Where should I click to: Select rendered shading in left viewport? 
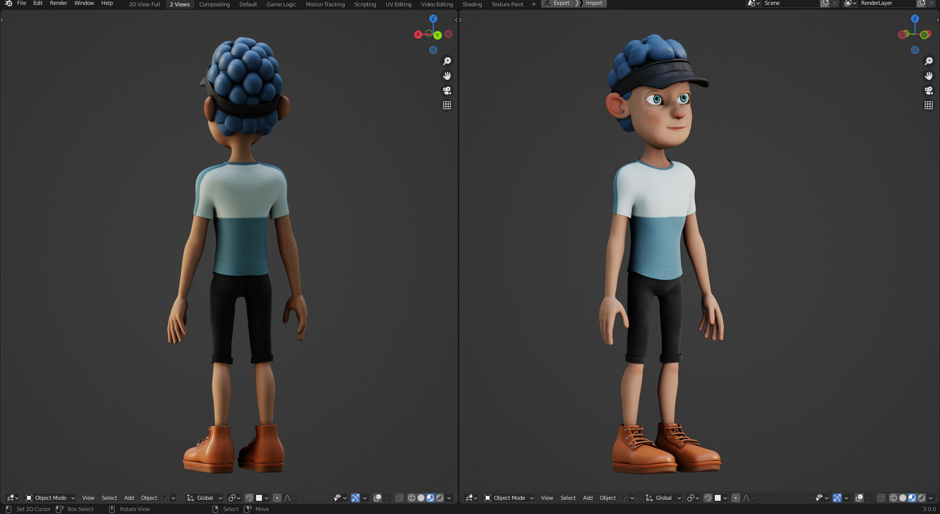click(x=440, y=498)
